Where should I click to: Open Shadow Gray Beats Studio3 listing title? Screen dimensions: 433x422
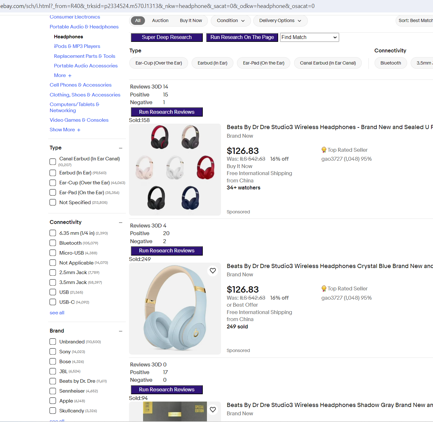330,405
